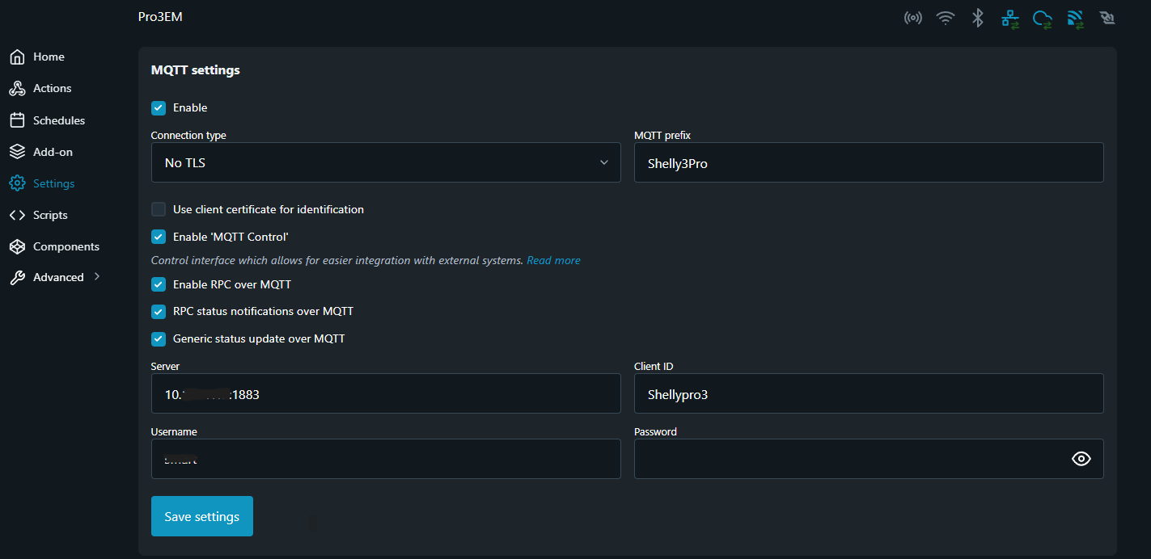The height and width of the screenshot is (559, 1151).
Task: Click the MQTT prefix input field
Action: 869,162
